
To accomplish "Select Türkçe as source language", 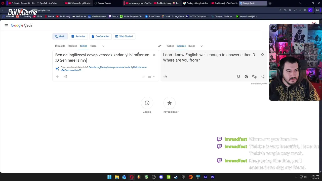I will pos(83,46).
